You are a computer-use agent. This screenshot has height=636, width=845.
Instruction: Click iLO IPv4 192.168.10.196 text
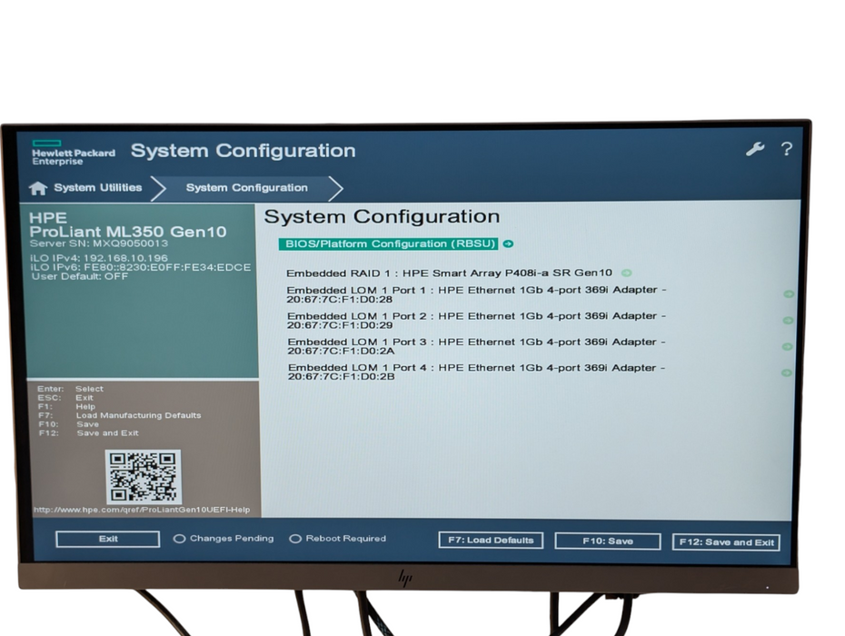(x=99, y=258)
